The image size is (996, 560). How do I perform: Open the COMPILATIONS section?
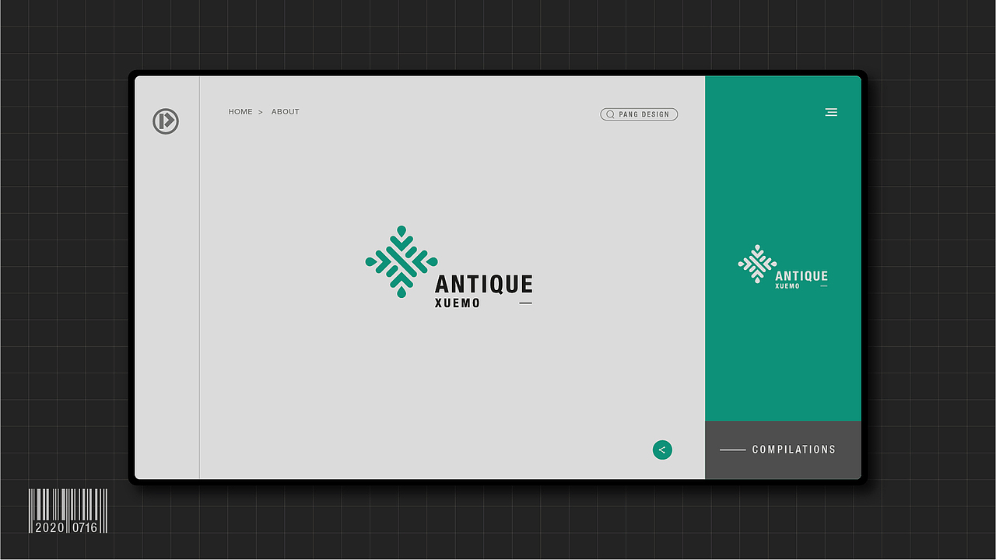tap(783, 450)
